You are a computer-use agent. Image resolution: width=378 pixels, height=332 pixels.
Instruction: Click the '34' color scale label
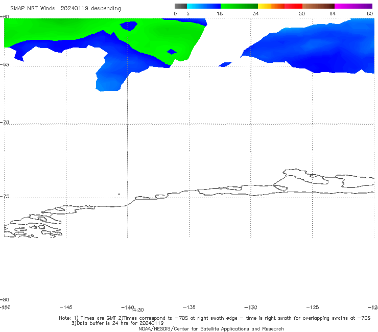256,13
